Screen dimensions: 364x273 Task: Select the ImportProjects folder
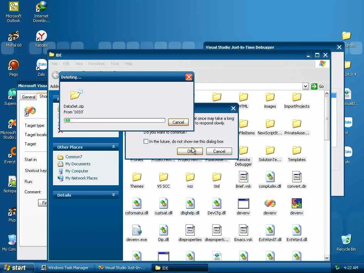click(297, 101)
